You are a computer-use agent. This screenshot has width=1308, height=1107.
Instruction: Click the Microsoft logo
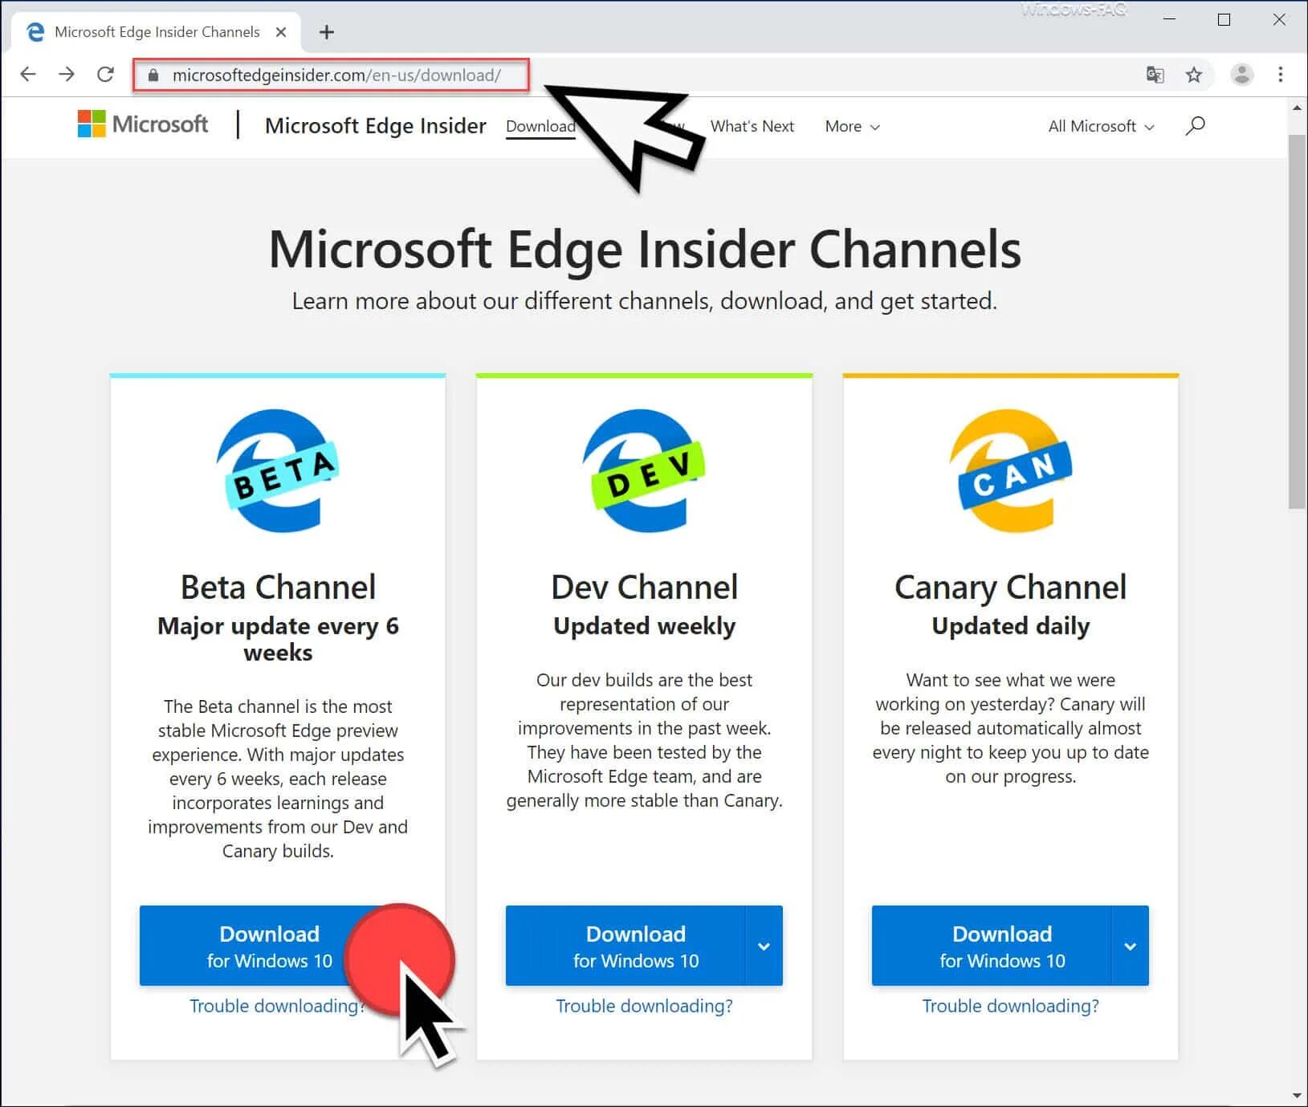(143, 124)
